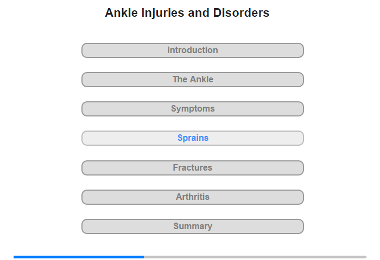
Task: Click the far right end of progress bar
Action: [364, 257]
